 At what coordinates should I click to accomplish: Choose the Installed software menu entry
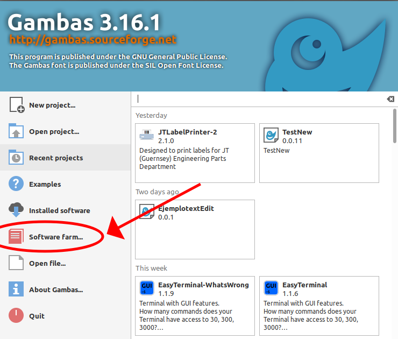click(x=66, y=210)
